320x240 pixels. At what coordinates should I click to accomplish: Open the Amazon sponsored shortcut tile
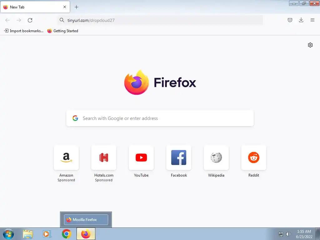pyautogui.click(x=66, y=157)
